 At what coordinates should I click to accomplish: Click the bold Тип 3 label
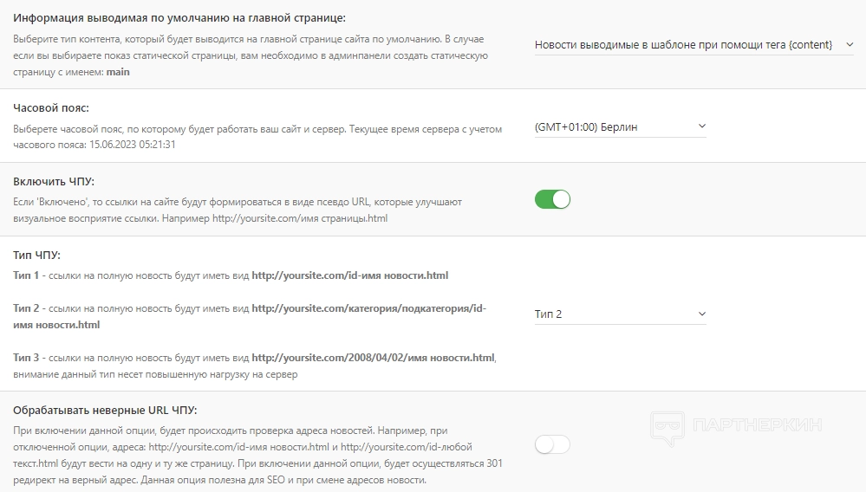(x=27, y=358)
